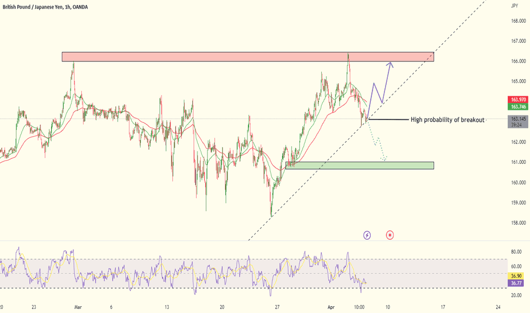
Task: Click the 60.00 RSI scale label
Action: (516, 266)
